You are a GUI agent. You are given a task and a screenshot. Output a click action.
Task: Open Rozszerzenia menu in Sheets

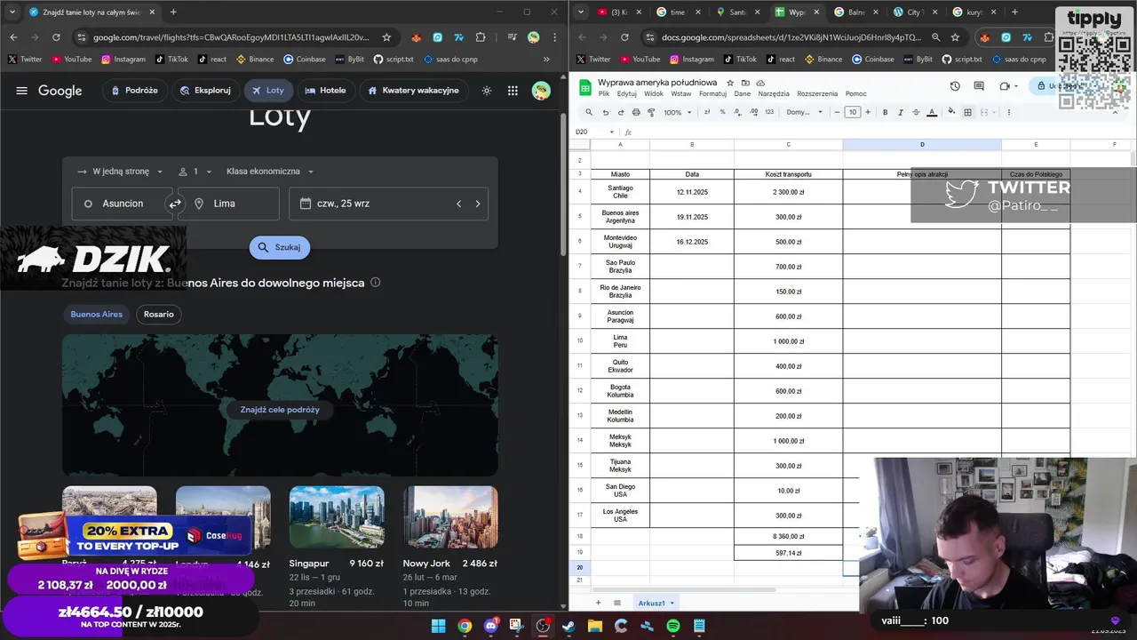coord(817,93)
